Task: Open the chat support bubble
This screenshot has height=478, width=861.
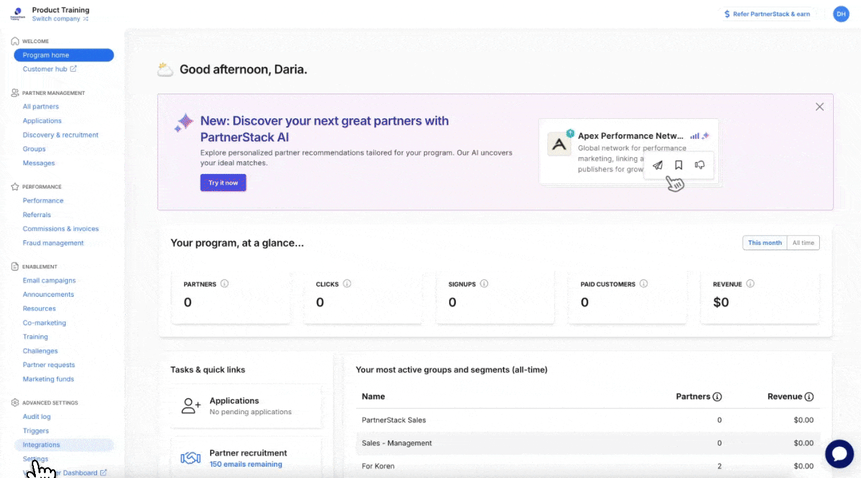Action: coord(839,454)
